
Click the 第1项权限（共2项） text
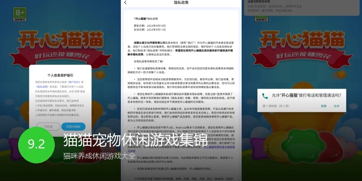coord(276,106)
